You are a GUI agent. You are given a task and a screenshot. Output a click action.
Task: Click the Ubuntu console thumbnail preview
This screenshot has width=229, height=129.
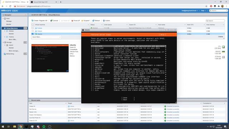pos(50,58)
